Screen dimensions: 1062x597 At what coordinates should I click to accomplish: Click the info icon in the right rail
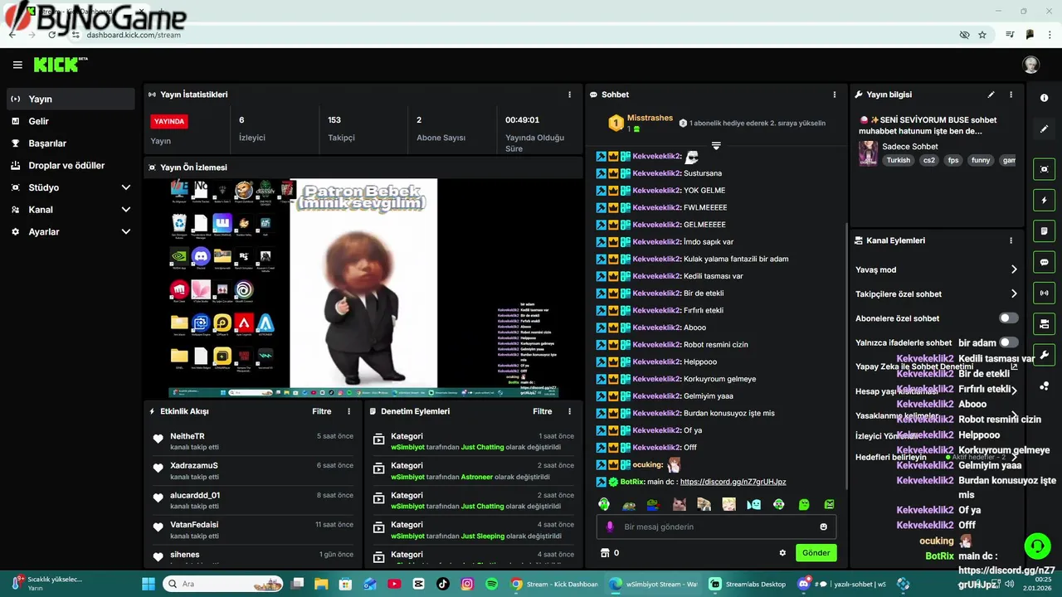[x=1044, y=98]
